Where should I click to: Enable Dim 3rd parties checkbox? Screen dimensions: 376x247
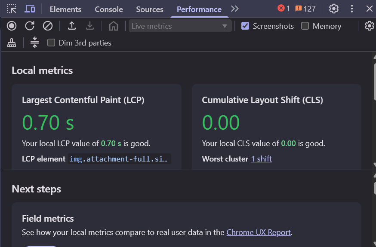(51, 43)
